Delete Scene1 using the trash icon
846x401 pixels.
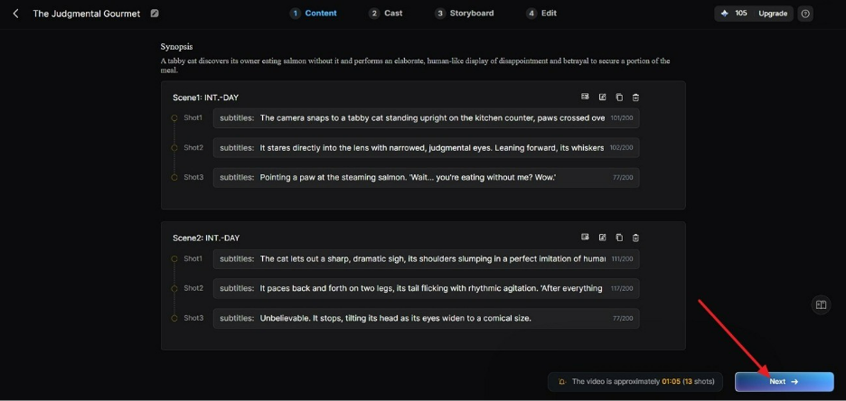tap(636, 97)
